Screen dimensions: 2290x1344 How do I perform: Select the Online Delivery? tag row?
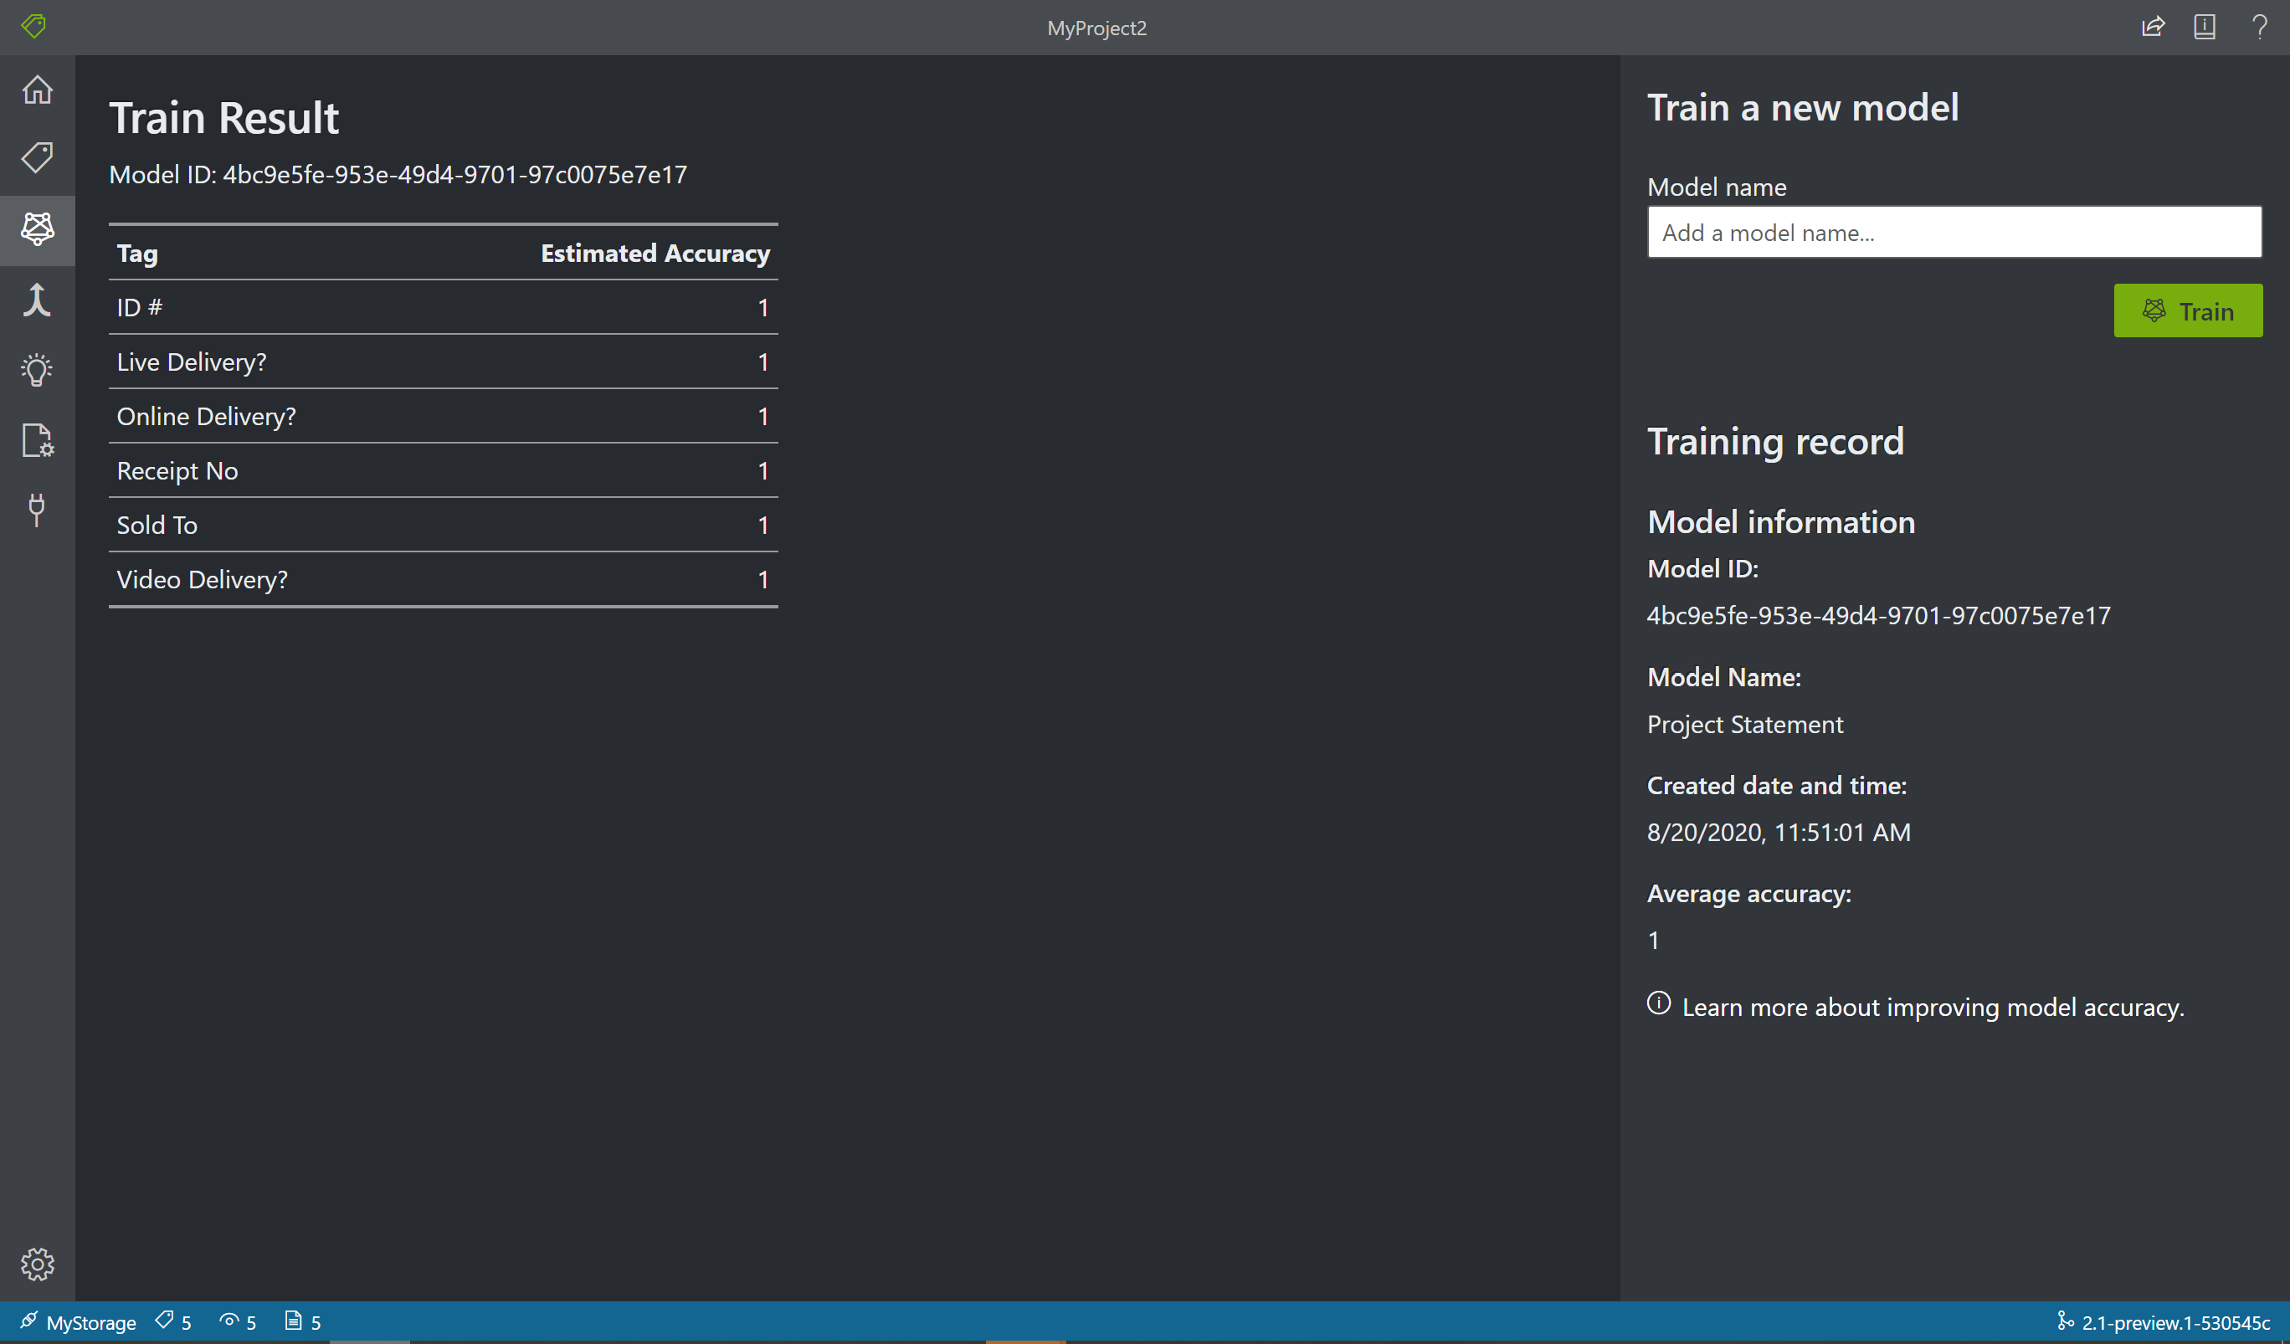(444, 414)
